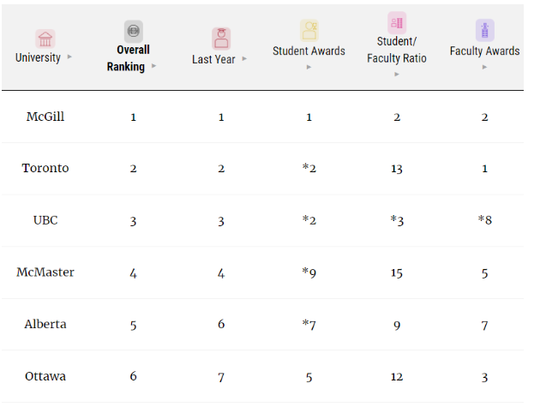Sort using Overall Ranking arrow

coord(154,66)
